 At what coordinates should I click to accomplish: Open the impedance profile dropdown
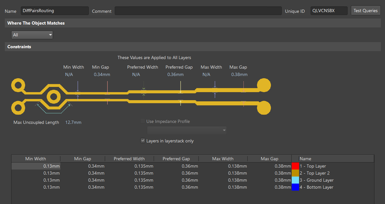[x=187, y=130]
